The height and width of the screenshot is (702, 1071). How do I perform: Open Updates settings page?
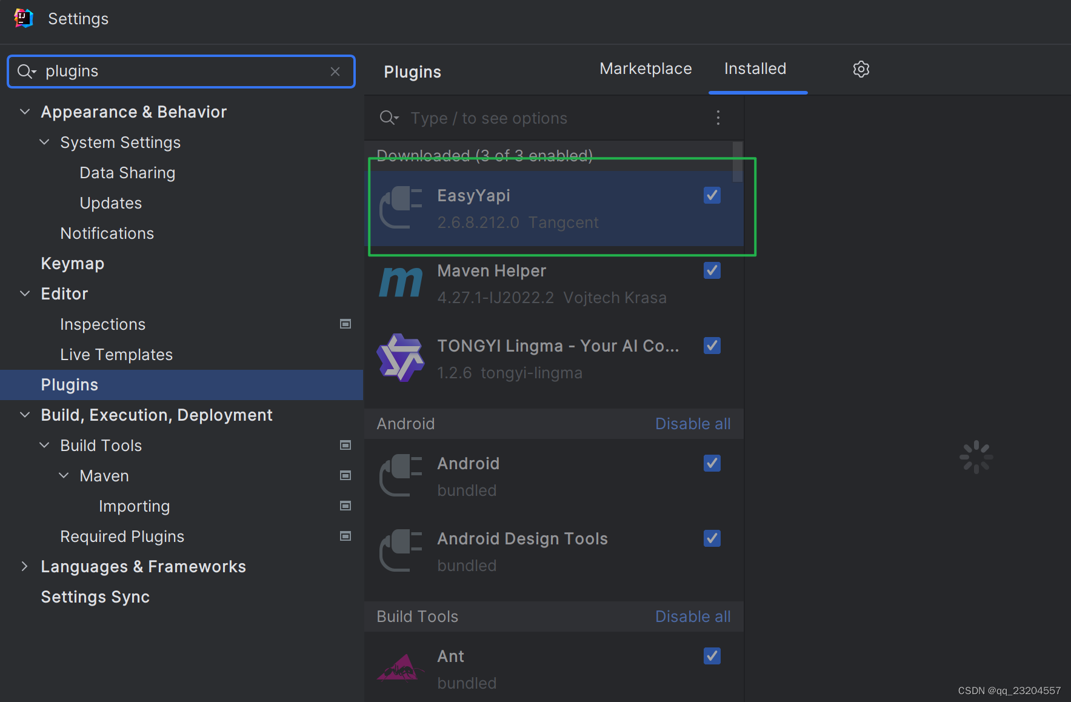tap(111, 203)
